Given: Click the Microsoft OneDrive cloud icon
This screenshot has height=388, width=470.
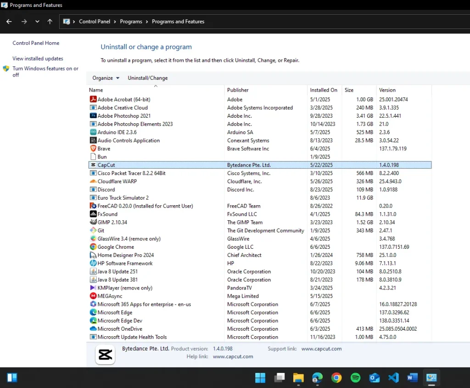Looking at the screenshot, I should click(x=93, y=329).
